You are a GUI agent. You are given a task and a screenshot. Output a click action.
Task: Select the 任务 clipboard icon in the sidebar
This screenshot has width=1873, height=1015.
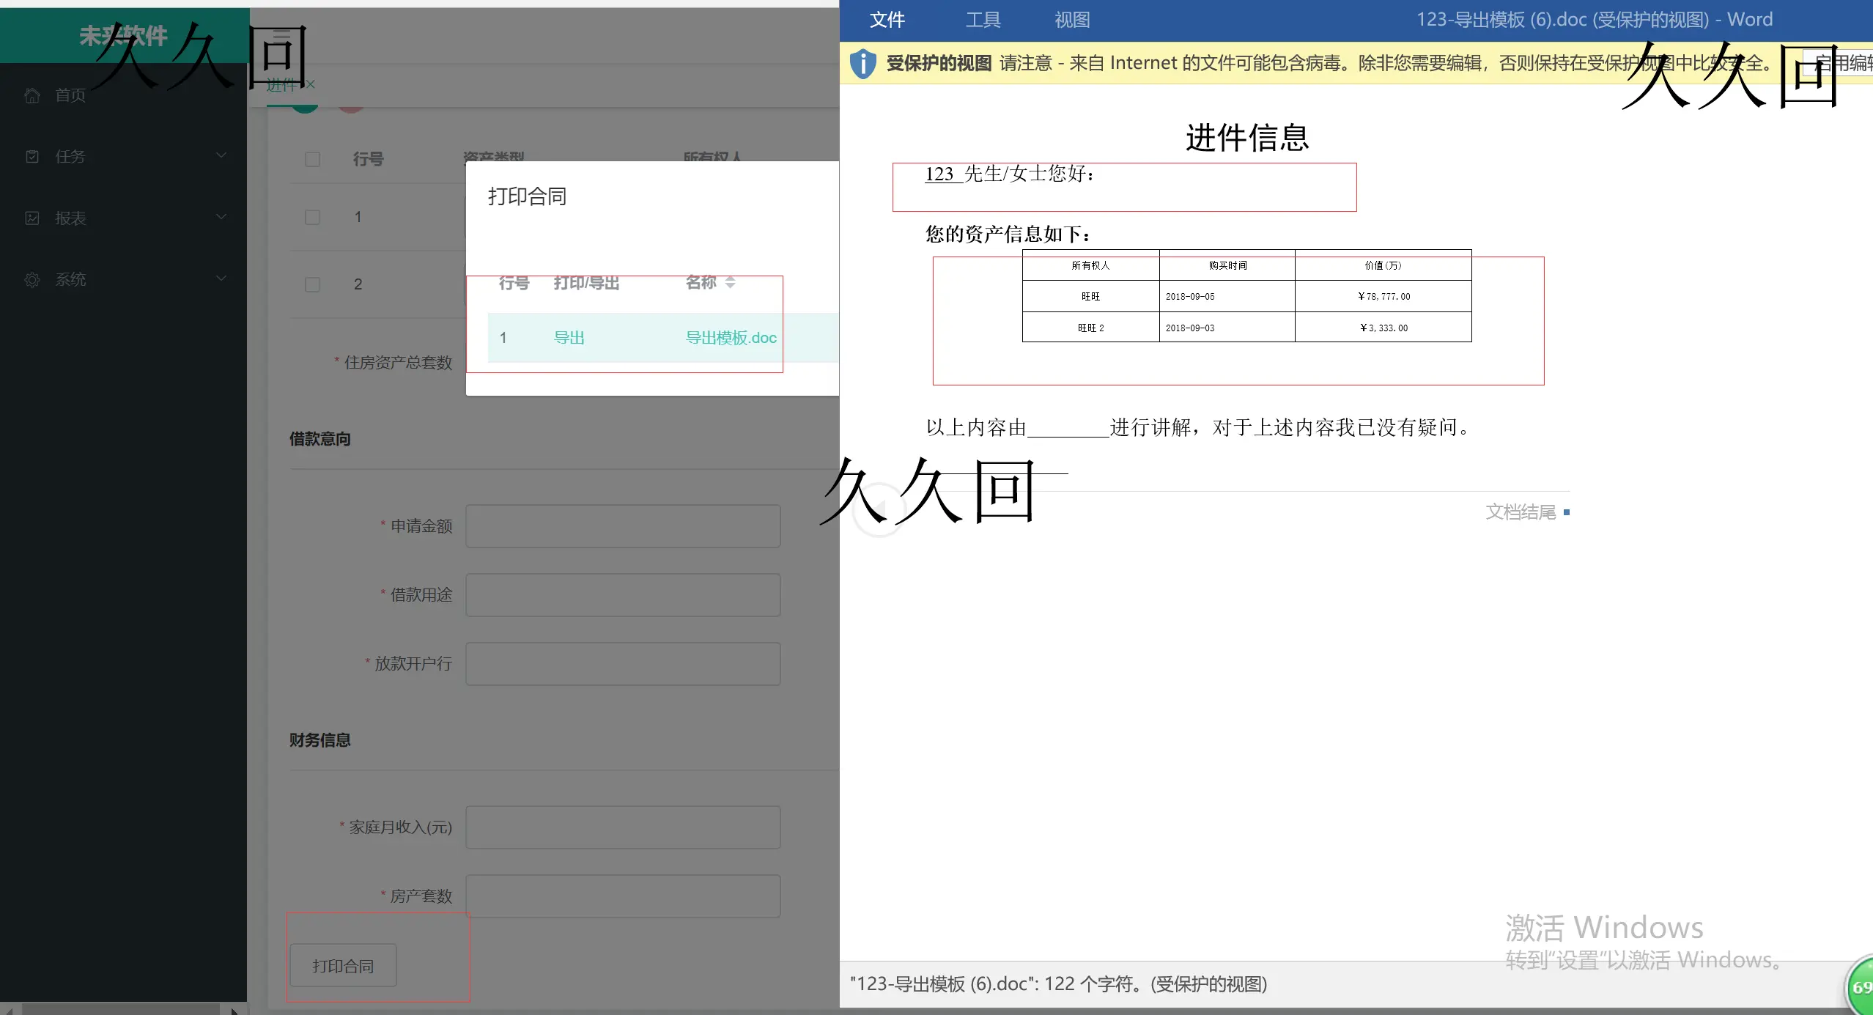pos(32,155)
